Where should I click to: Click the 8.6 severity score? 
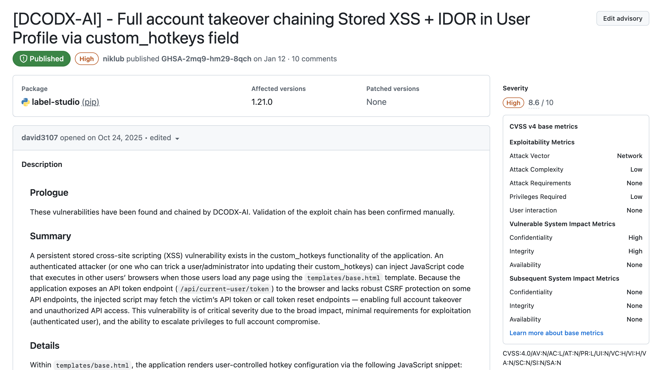point(534,102)
